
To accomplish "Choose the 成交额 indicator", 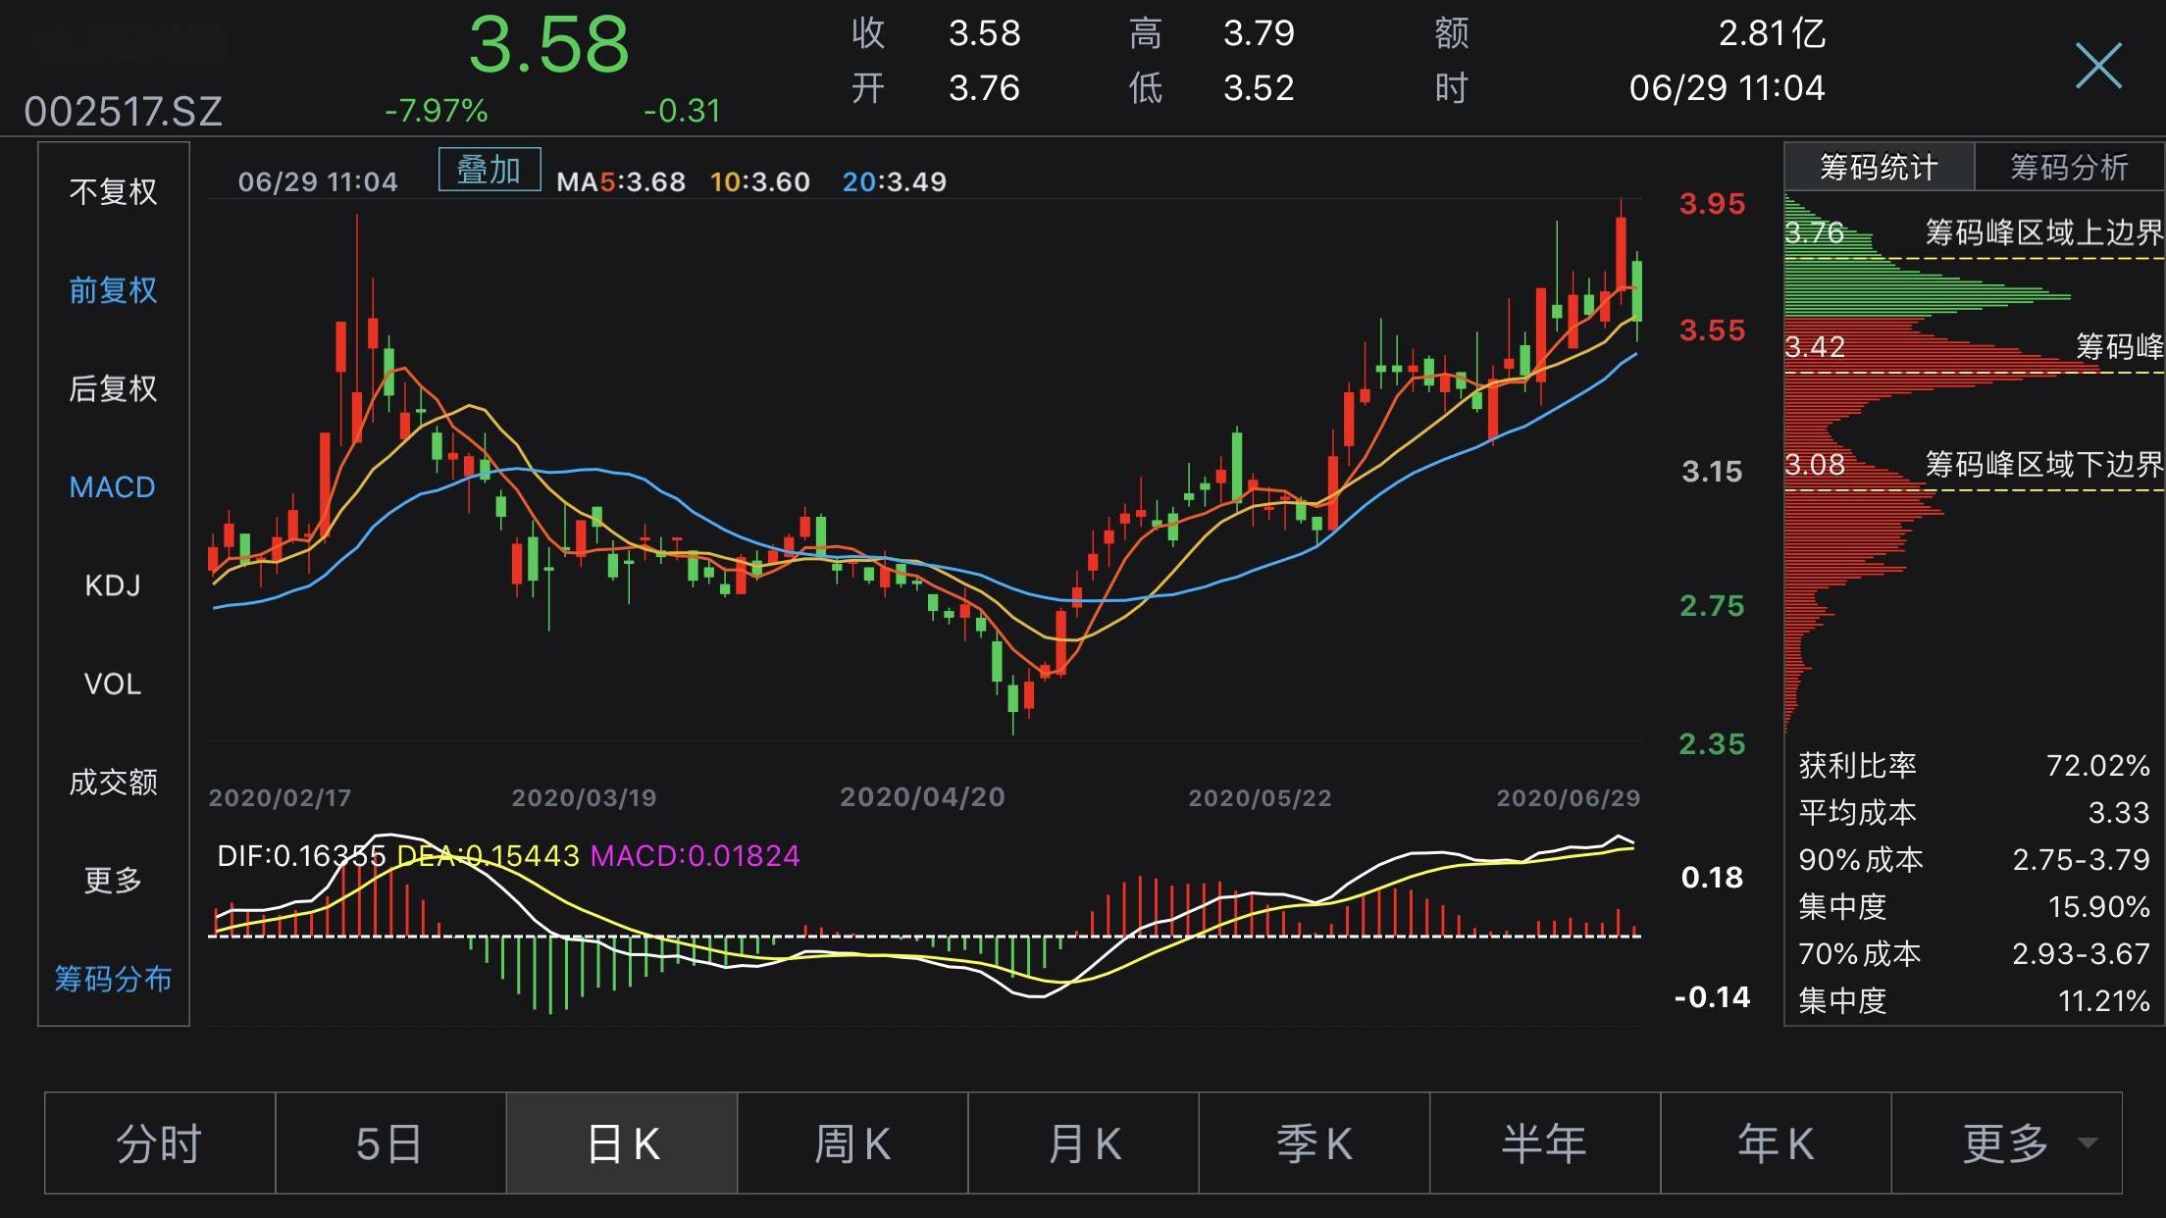I will [x=113, y=782].
